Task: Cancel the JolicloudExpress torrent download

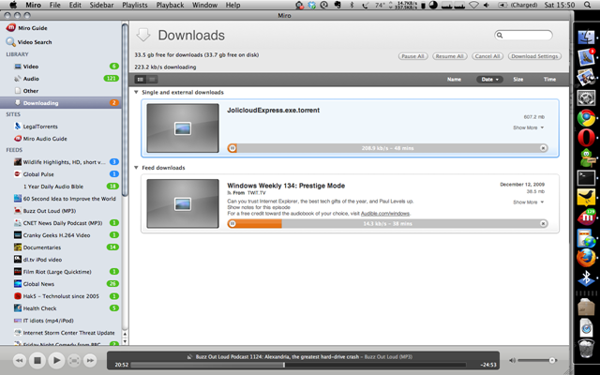Action: tap(543, 147)
